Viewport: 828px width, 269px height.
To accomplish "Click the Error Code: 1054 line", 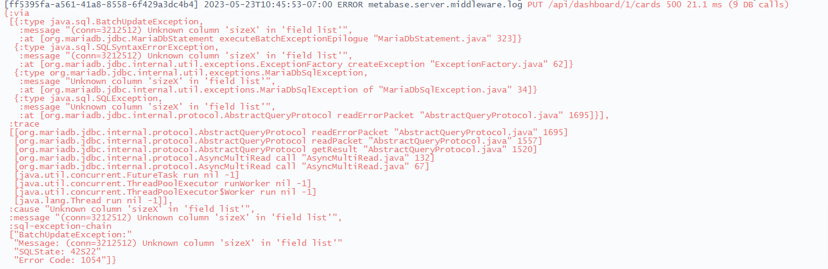I will [x=65, y=260].
